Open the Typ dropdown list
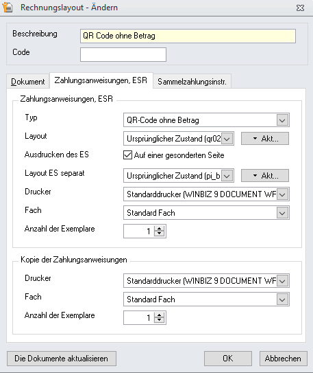Screen dimensions: 313x373 (x=282, y=120)
